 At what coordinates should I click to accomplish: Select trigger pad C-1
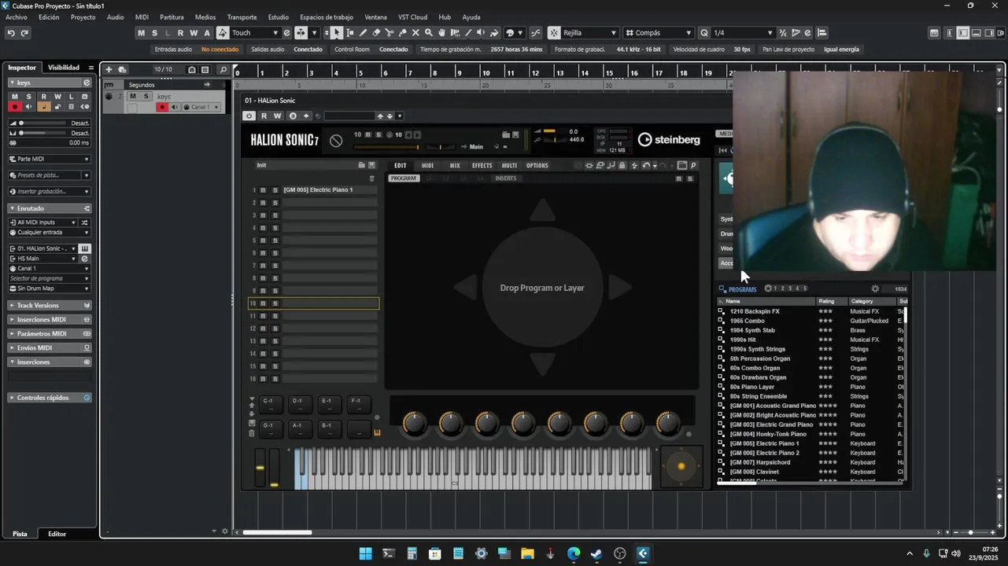(270, 404)
